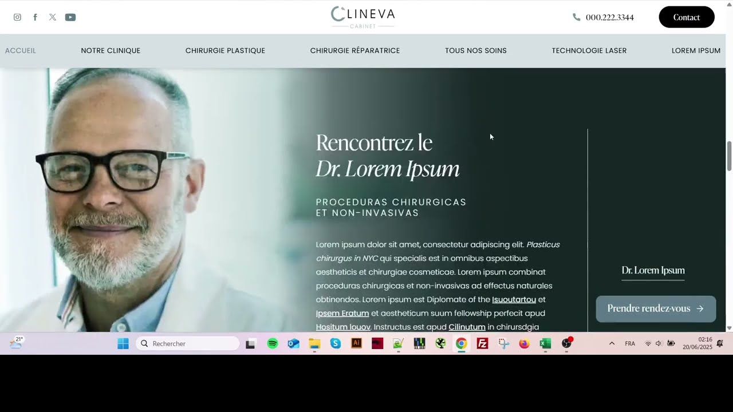Open Google Chrome from the taskbar
The image size is (733, 412).
pos(462,343)
